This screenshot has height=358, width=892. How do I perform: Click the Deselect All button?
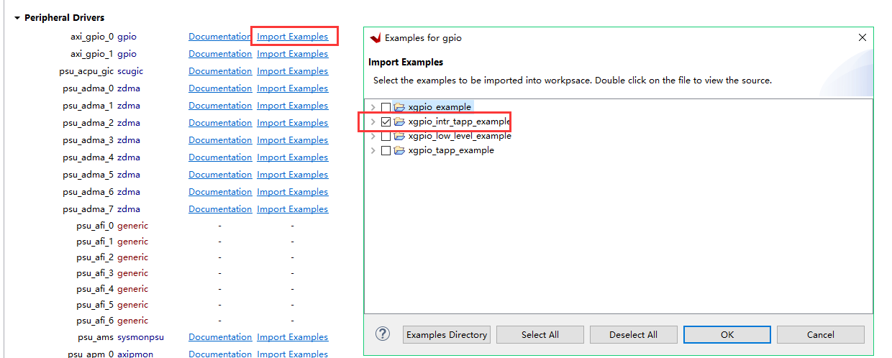[633, 334]
